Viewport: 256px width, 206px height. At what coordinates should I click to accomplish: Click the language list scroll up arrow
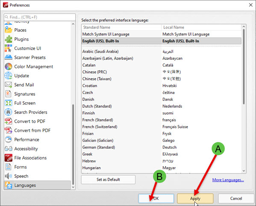(x=244, y=26)
